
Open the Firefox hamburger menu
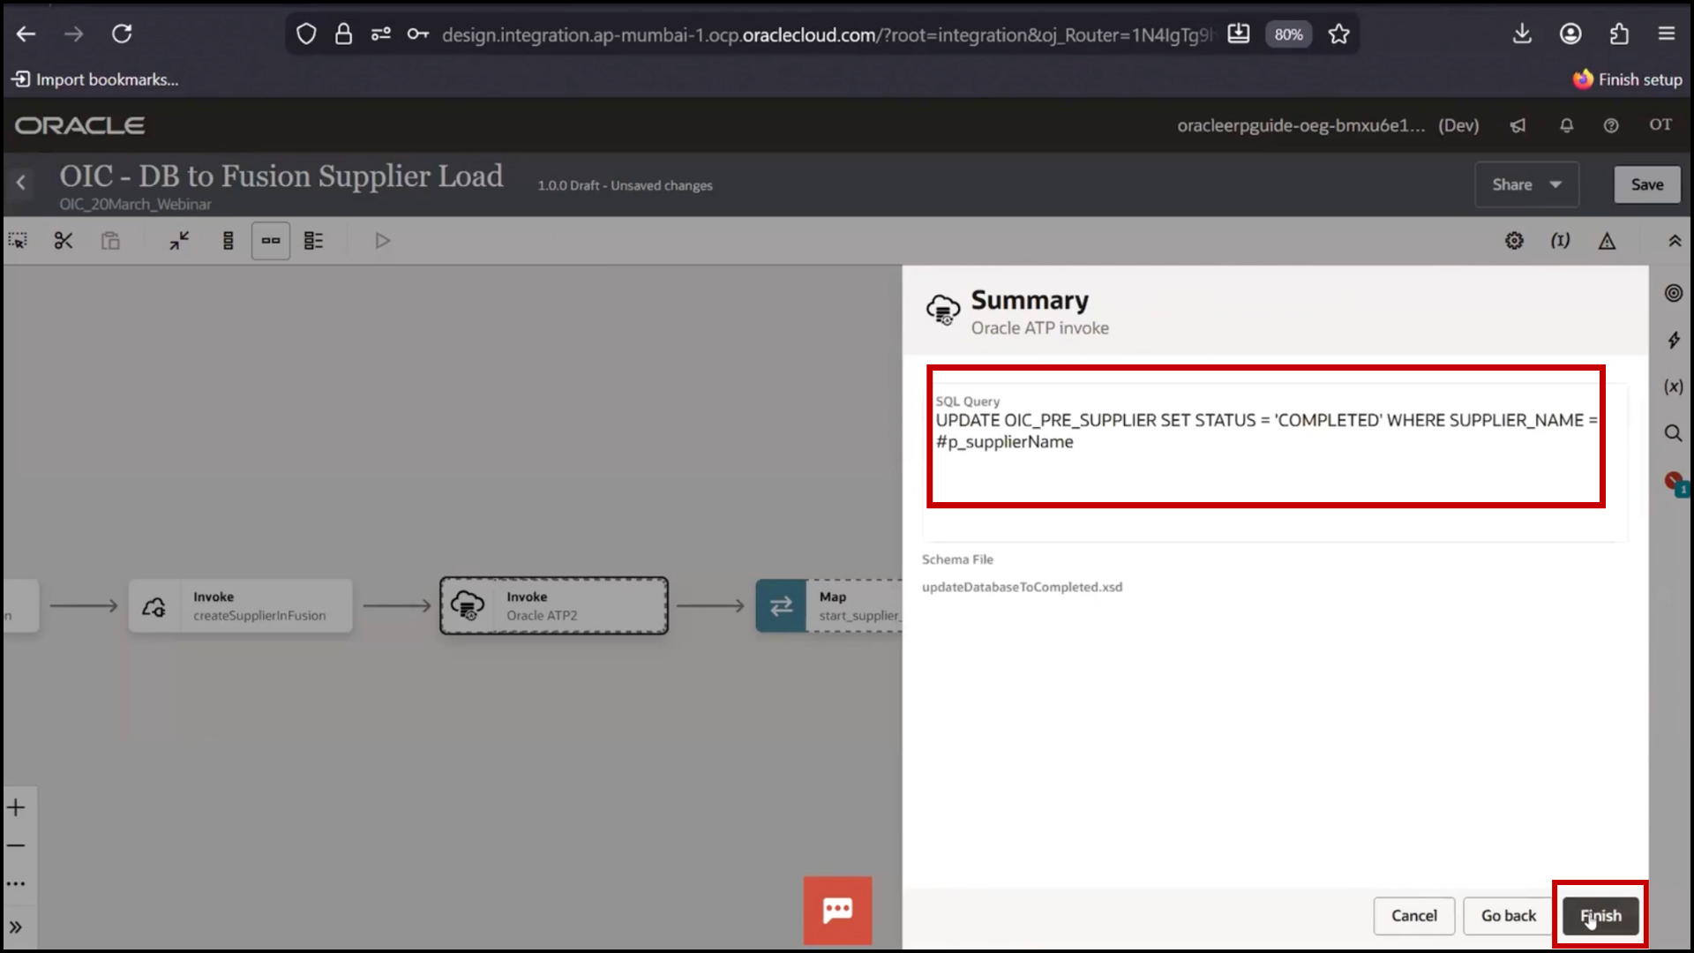(x=1667, y=34)
